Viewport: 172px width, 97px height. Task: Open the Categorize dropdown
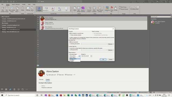[x=107, y=9]
